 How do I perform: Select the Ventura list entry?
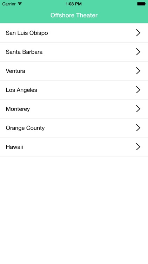pos(74,71)
